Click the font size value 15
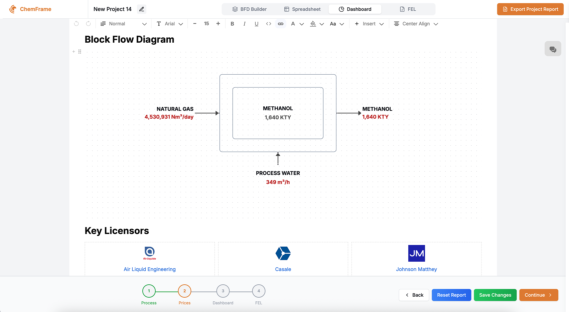 click(x=206, y=24)
